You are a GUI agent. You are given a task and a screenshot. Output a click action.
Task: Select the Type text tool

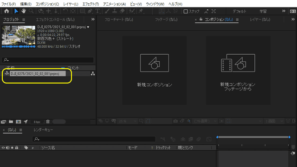pyautogui.click(x=97, y=11)
